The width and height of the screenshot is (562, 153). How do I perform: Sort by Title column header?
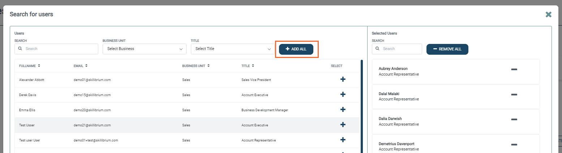point(247,66)
